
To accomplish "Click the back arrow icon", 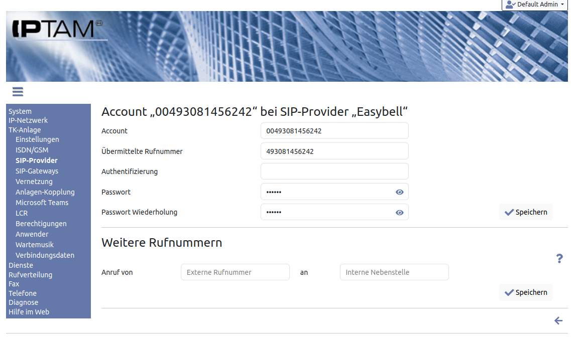I will coord(558,321).
